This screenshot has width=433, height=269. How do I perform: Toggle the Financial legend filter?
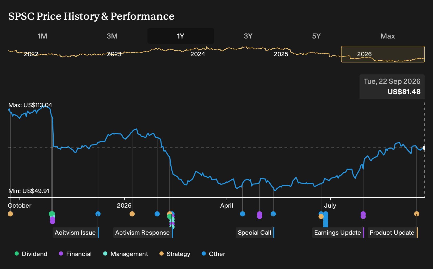pos(75,254)
